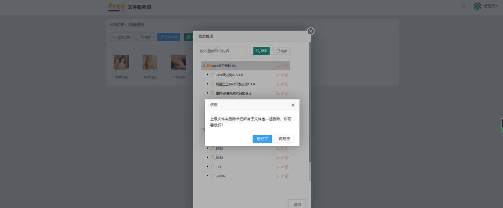
Task: Click 刷新 on the file page toolbar
Action: tap(145, 37)
